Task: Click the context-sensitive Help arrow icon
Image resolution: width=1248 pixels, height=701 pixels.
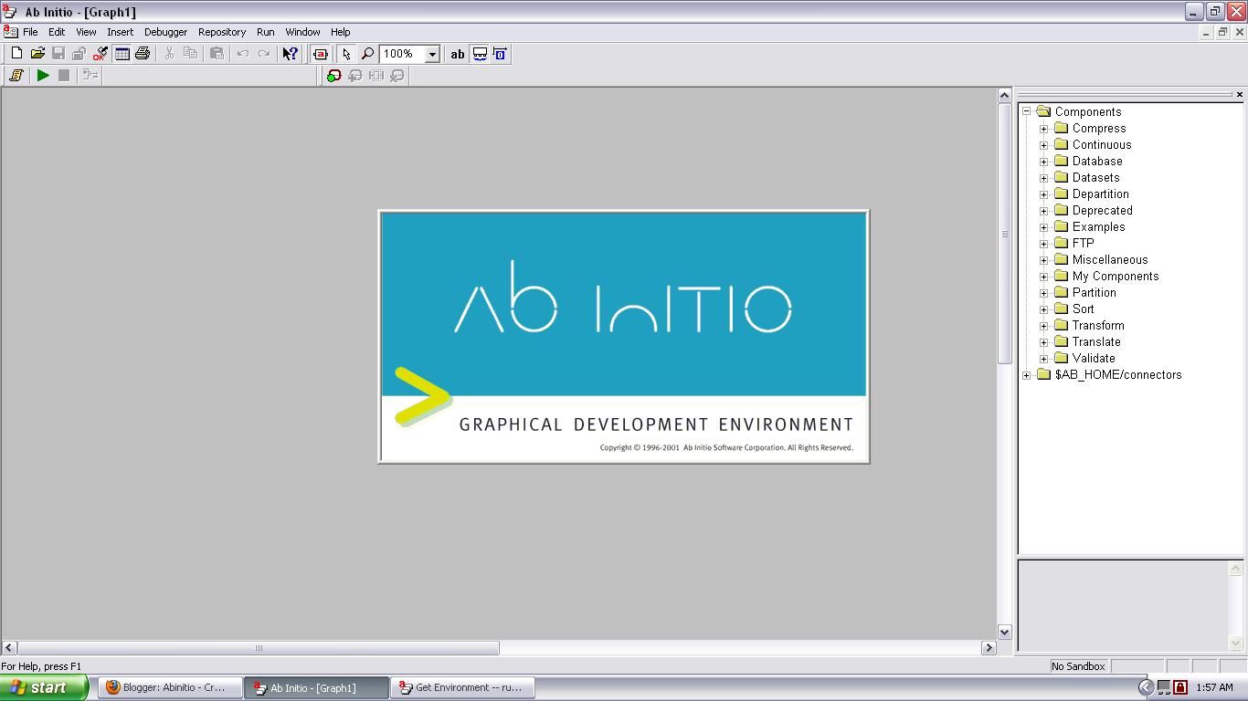Action: tap(289, 54)
